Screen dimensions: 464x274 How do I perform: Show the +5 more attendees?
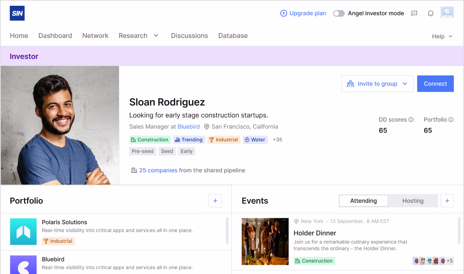click(450, 261)
